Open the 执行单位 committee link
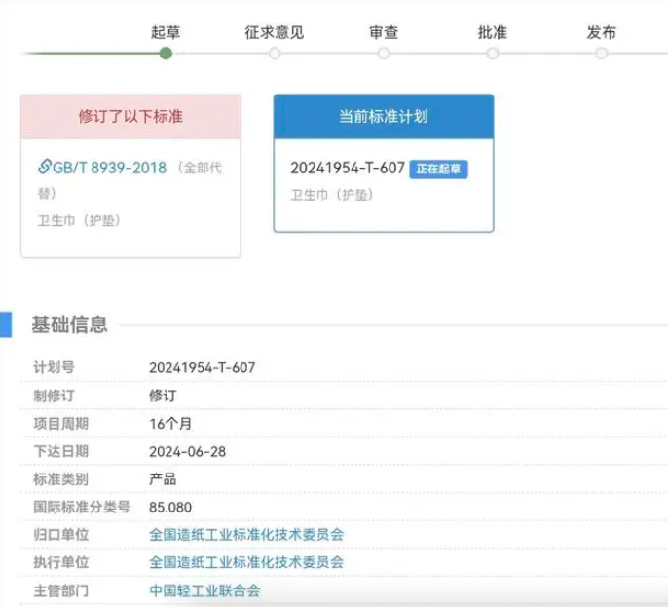 tap(246, 562)
